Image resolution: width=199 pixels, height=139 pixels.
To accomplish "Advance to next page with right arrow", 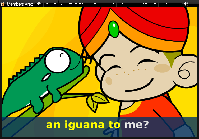I will click(x=55, y=3).
